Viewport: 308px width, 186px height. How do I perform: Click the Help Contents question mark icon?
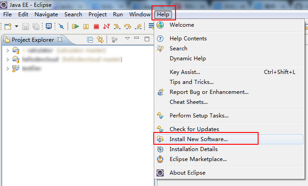[x=160, y=39]
